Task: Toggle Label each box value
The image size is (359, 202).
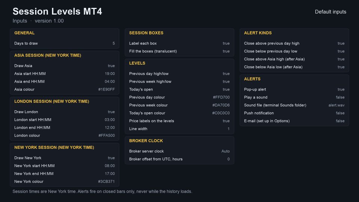Action: pyautogui.click(x=226, y=43)
